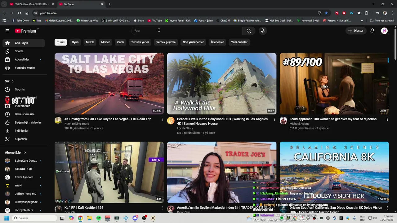Open more options for TRADER JOE'S video
This screenshot has width=397, height=223.
tap(274, 208)
